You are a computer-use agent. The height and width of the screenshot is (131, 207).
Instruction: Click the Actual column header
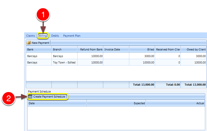point(175,103)
